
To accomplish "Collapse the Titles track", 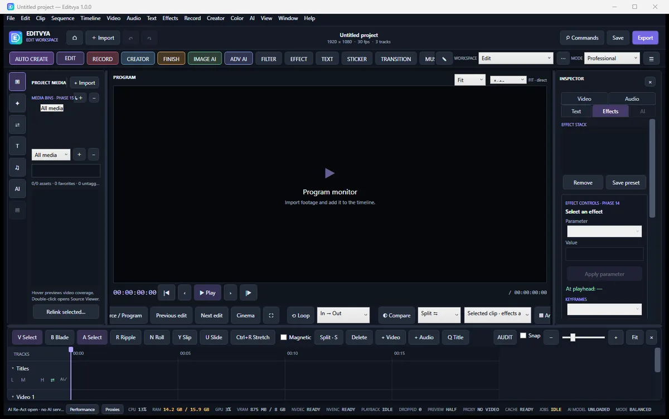I will pos(13,368).
